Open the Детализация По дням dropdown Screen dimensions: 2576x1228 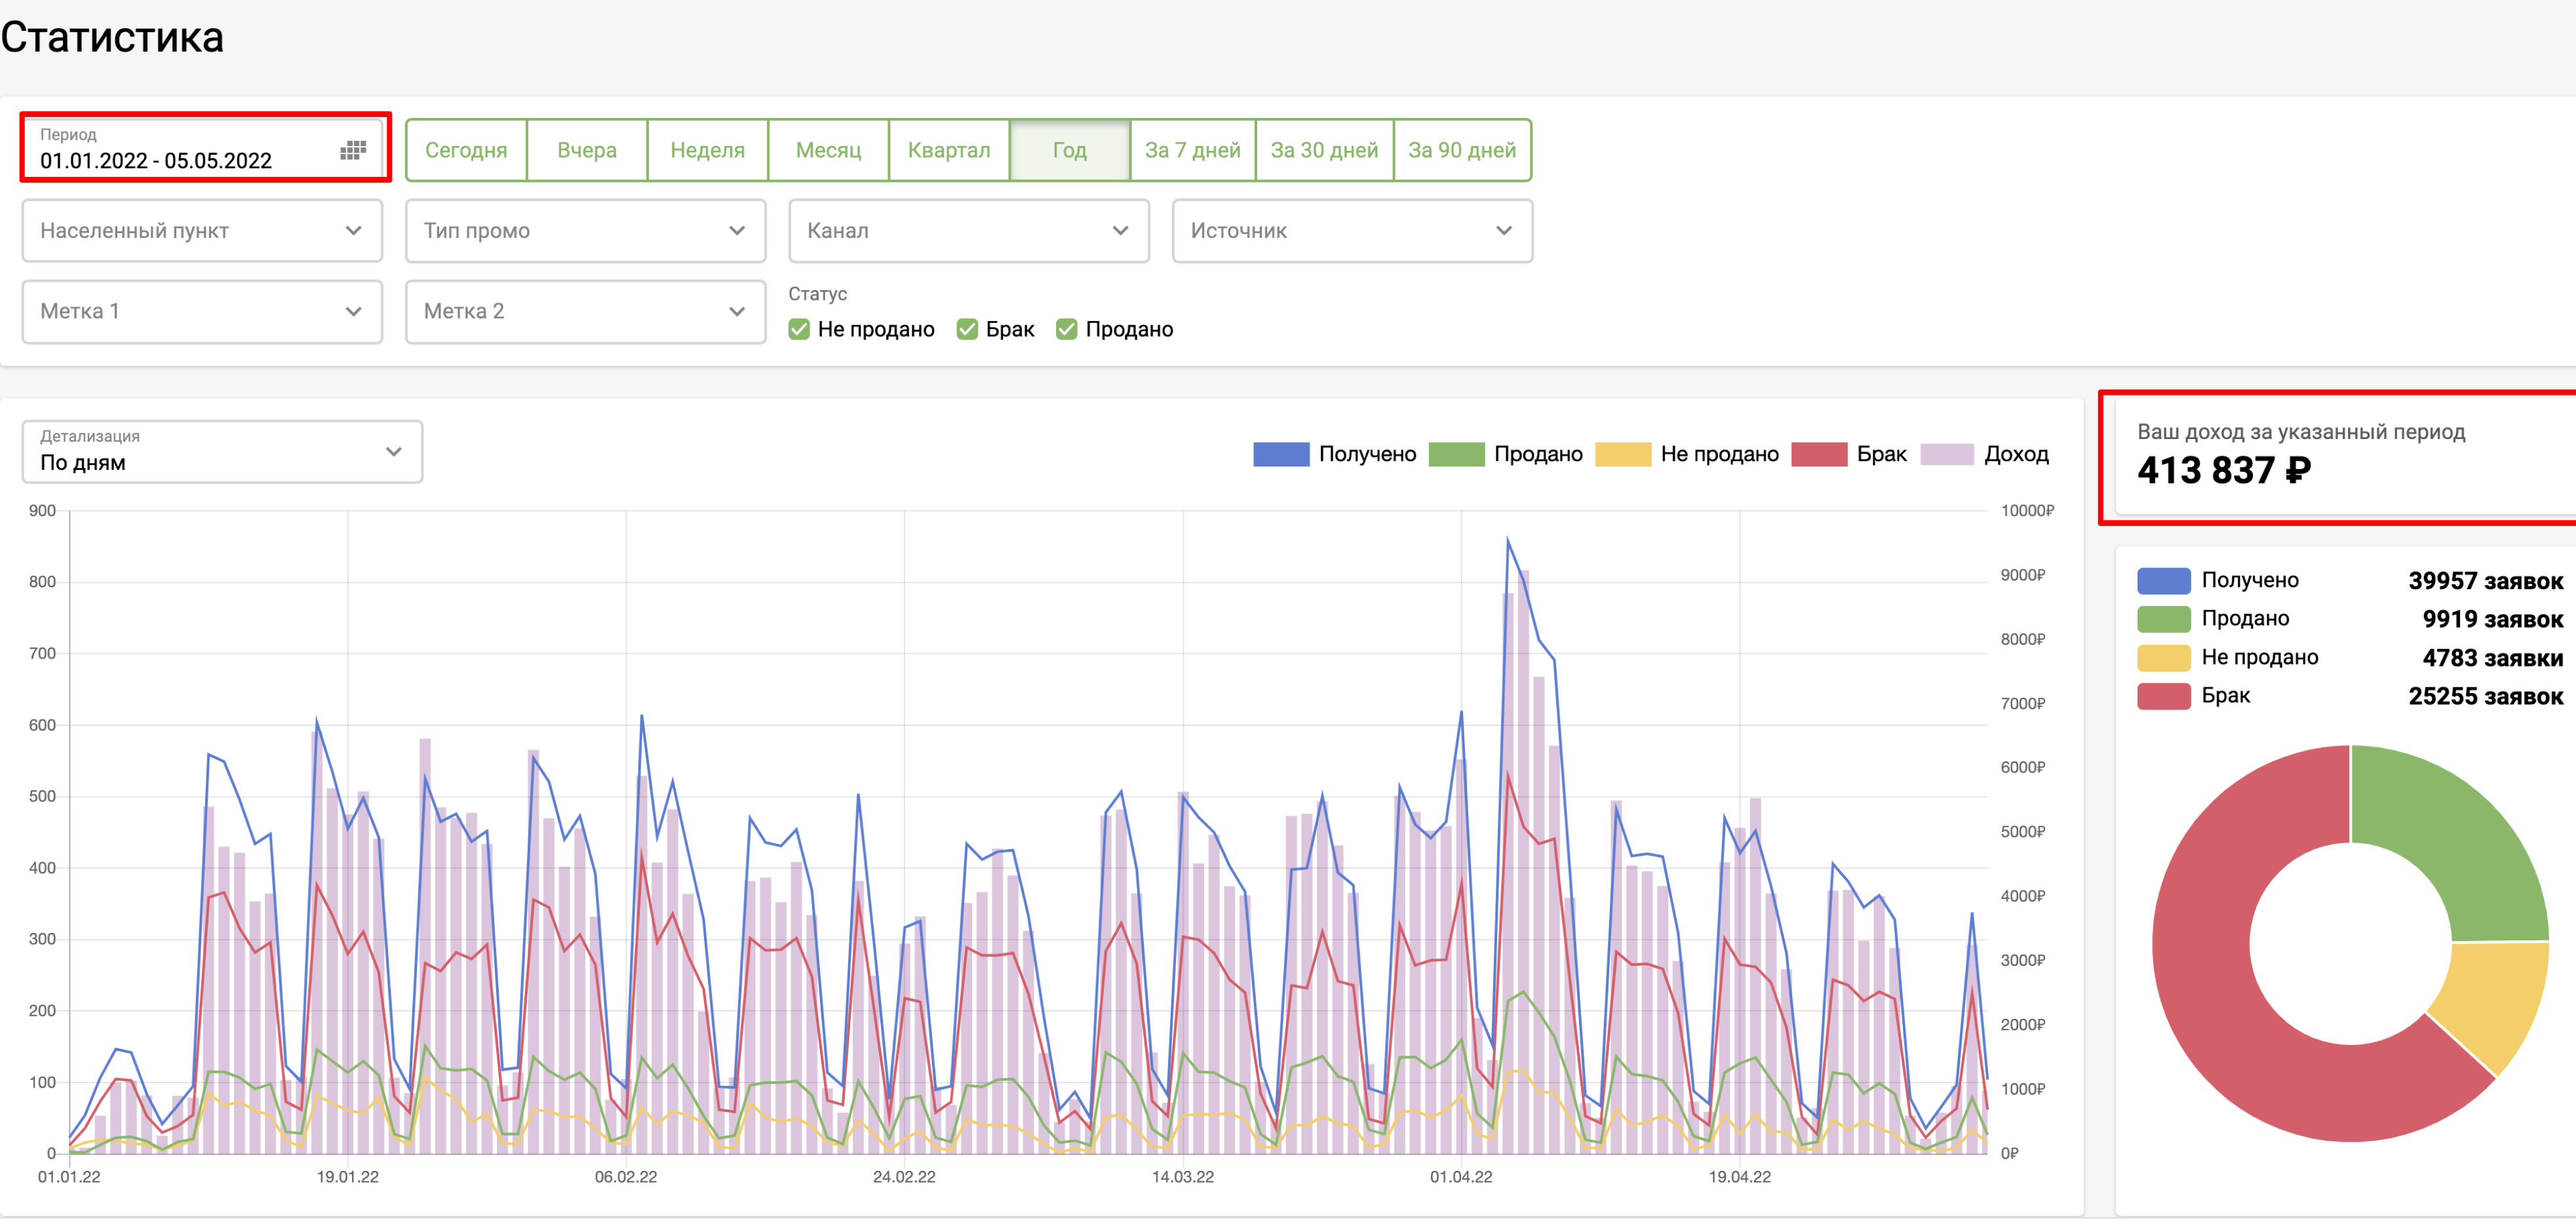tap(222, 453)
